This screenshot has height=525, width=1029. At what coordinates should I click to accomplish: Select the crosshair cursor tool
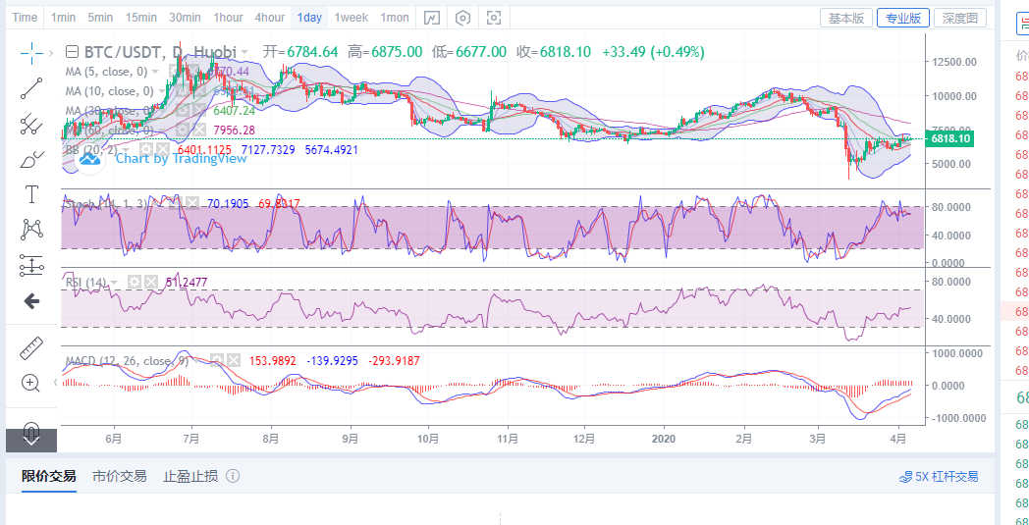coord(30,53)
